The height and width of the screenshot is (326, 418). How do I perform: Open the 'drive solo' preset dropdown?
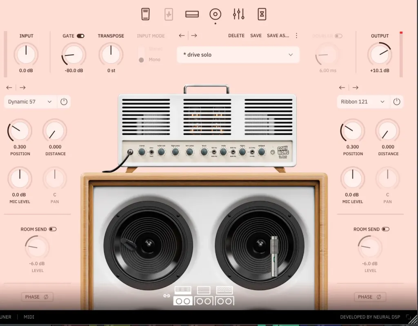click(x=238, y=55)
